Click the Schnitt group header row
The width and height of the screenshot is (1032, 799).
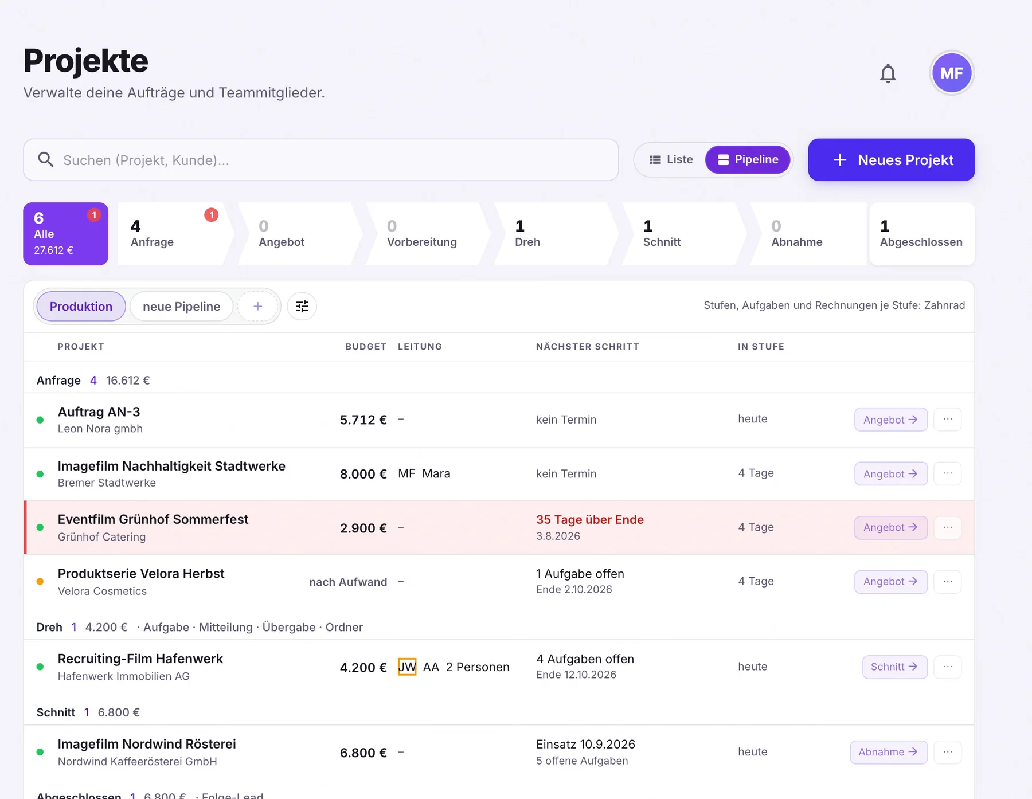[499, 712]
